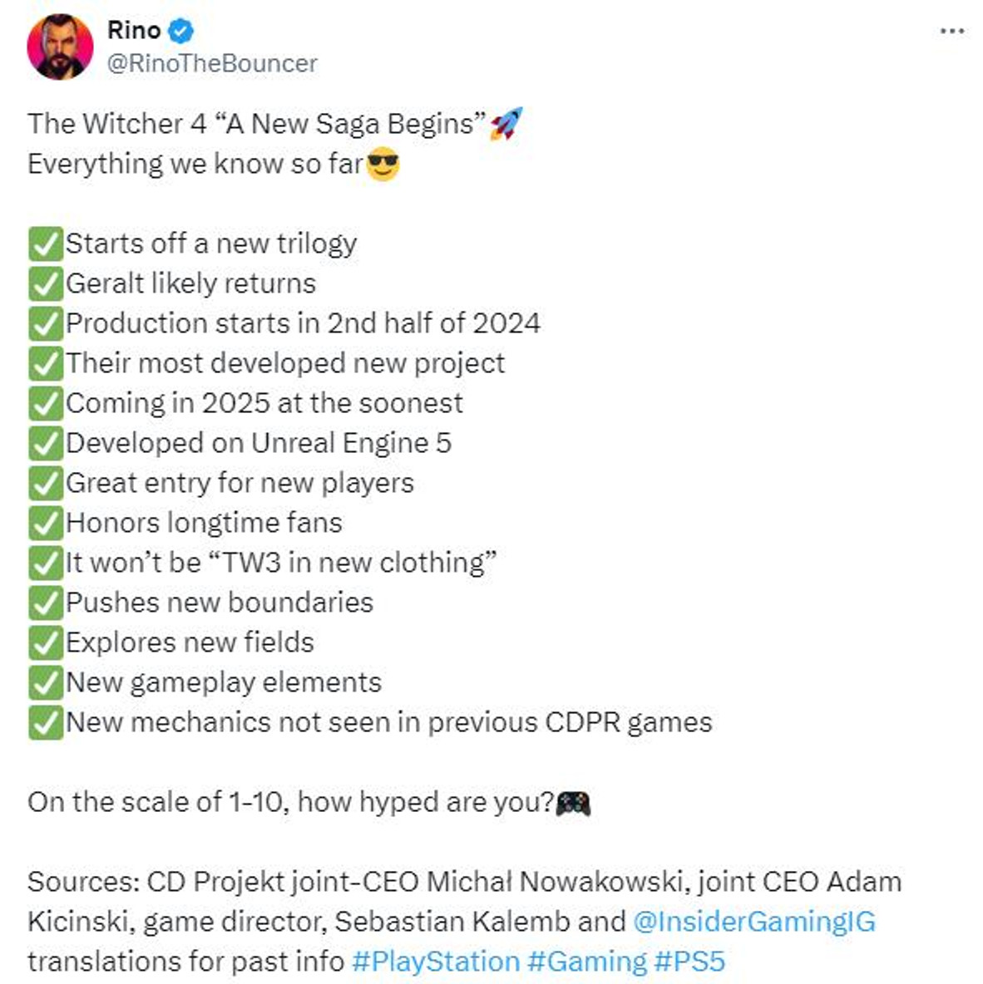The width and height of the screenshot is (983, 984).
Task: Click checkmark next to New gameplay elements
Action: (46, 683)
